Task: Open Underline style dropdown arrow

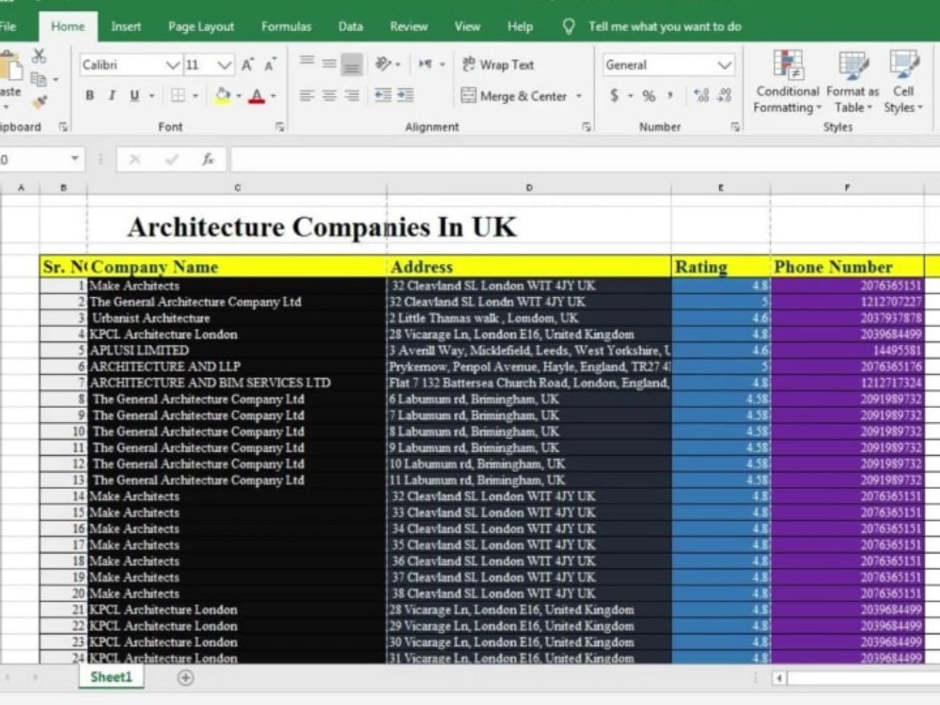Action: click(151, 96)
